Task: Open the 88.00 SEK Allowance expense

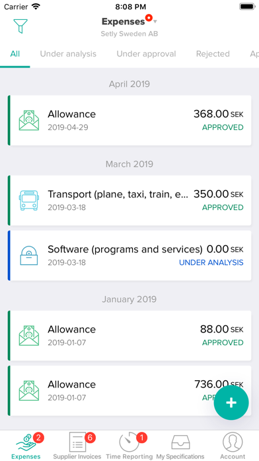Action: coord(129,335)
